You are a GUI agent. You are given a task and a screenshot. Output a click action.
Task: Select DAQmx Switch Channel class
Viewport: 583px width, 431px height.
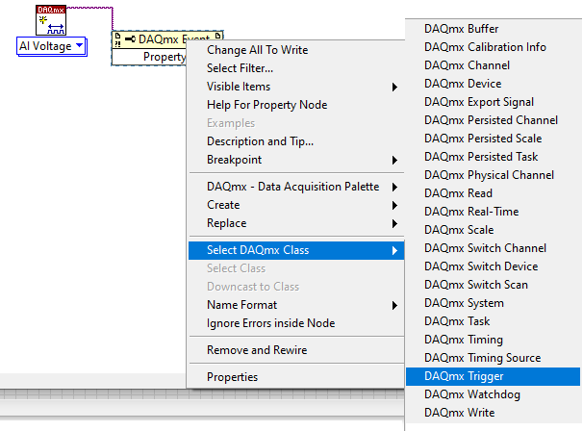[x=493, y=247]
